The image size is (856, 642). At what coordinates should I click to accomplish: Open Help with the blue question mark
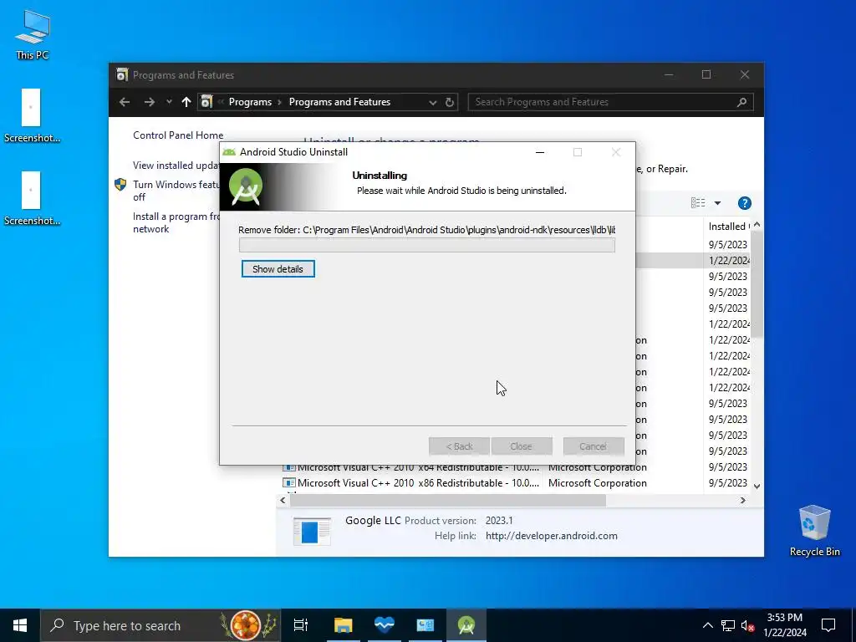pyautogui.click(x=744, y=203)
